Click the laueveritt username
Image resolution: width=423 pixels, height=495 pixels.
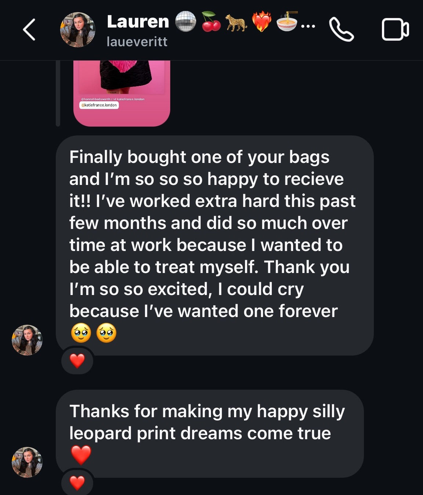[x=137, y=41]
